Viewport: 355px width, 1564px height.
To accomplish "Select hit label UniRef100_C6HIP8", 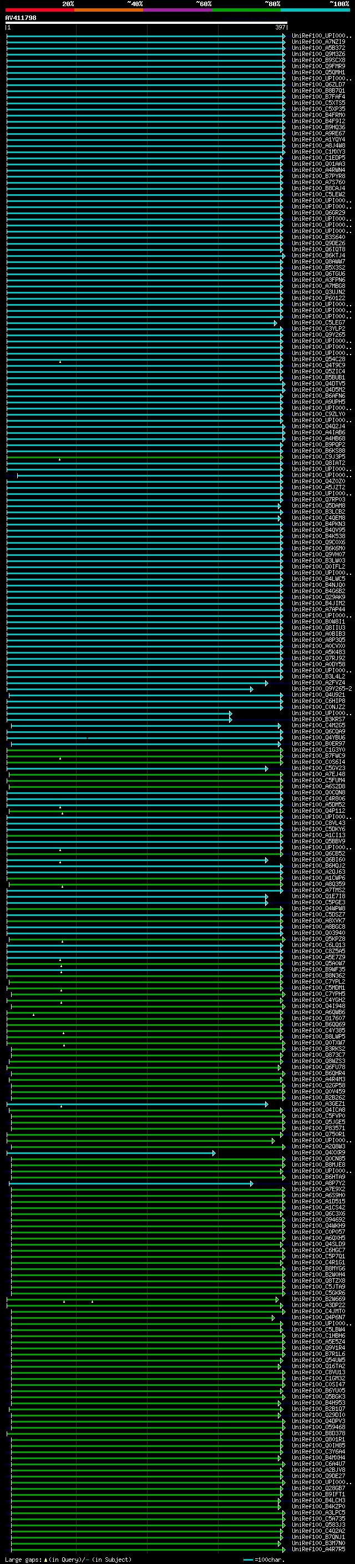I will [x=318, y=701].
